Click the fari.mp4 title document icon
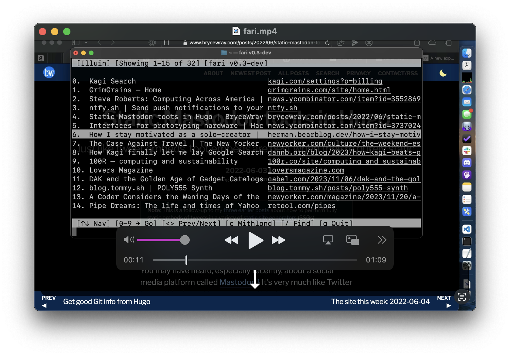This screenshot has width=510, height=356. [x=236, y=31]
